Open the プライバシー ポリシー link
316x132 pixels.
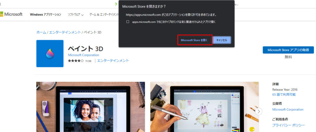[289, 125]
